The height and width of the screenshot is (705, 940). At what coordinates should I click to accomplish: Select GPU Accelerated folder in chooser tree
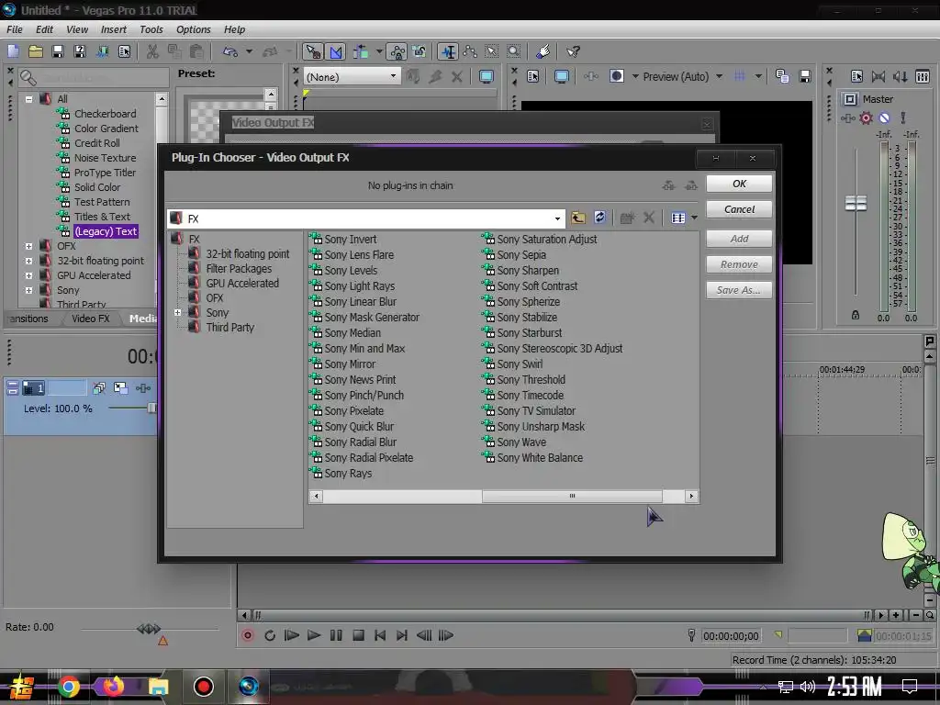pos(242,283)
